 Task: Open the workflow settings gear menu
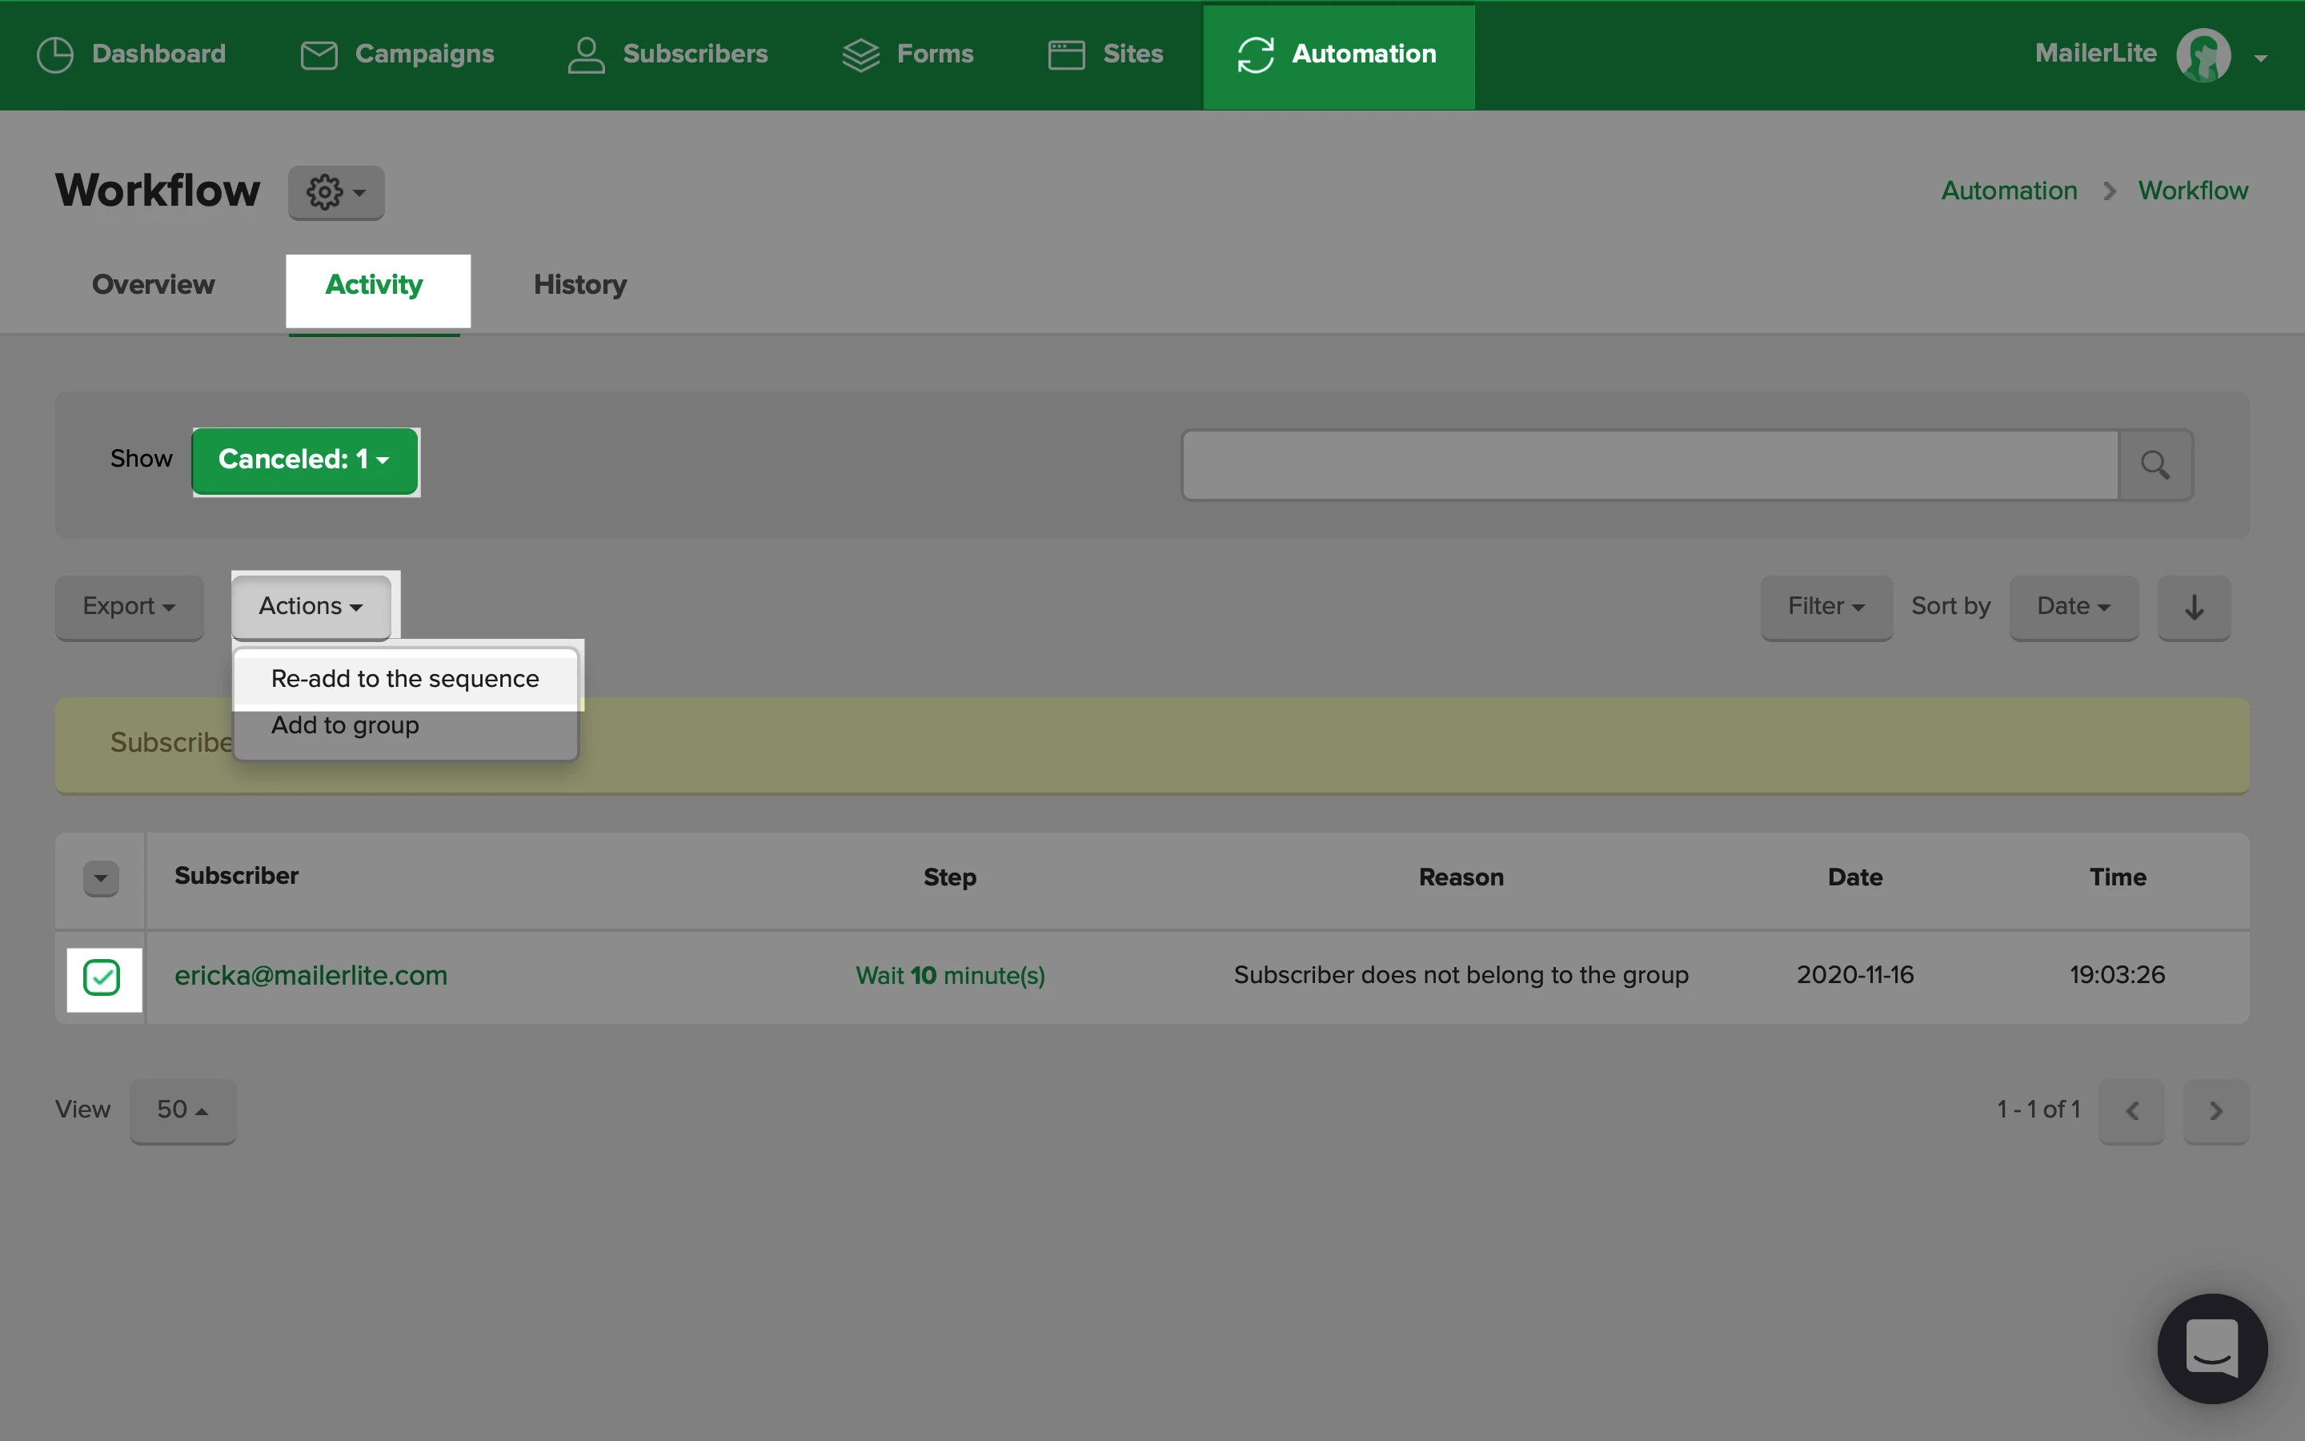coord(335,192)
